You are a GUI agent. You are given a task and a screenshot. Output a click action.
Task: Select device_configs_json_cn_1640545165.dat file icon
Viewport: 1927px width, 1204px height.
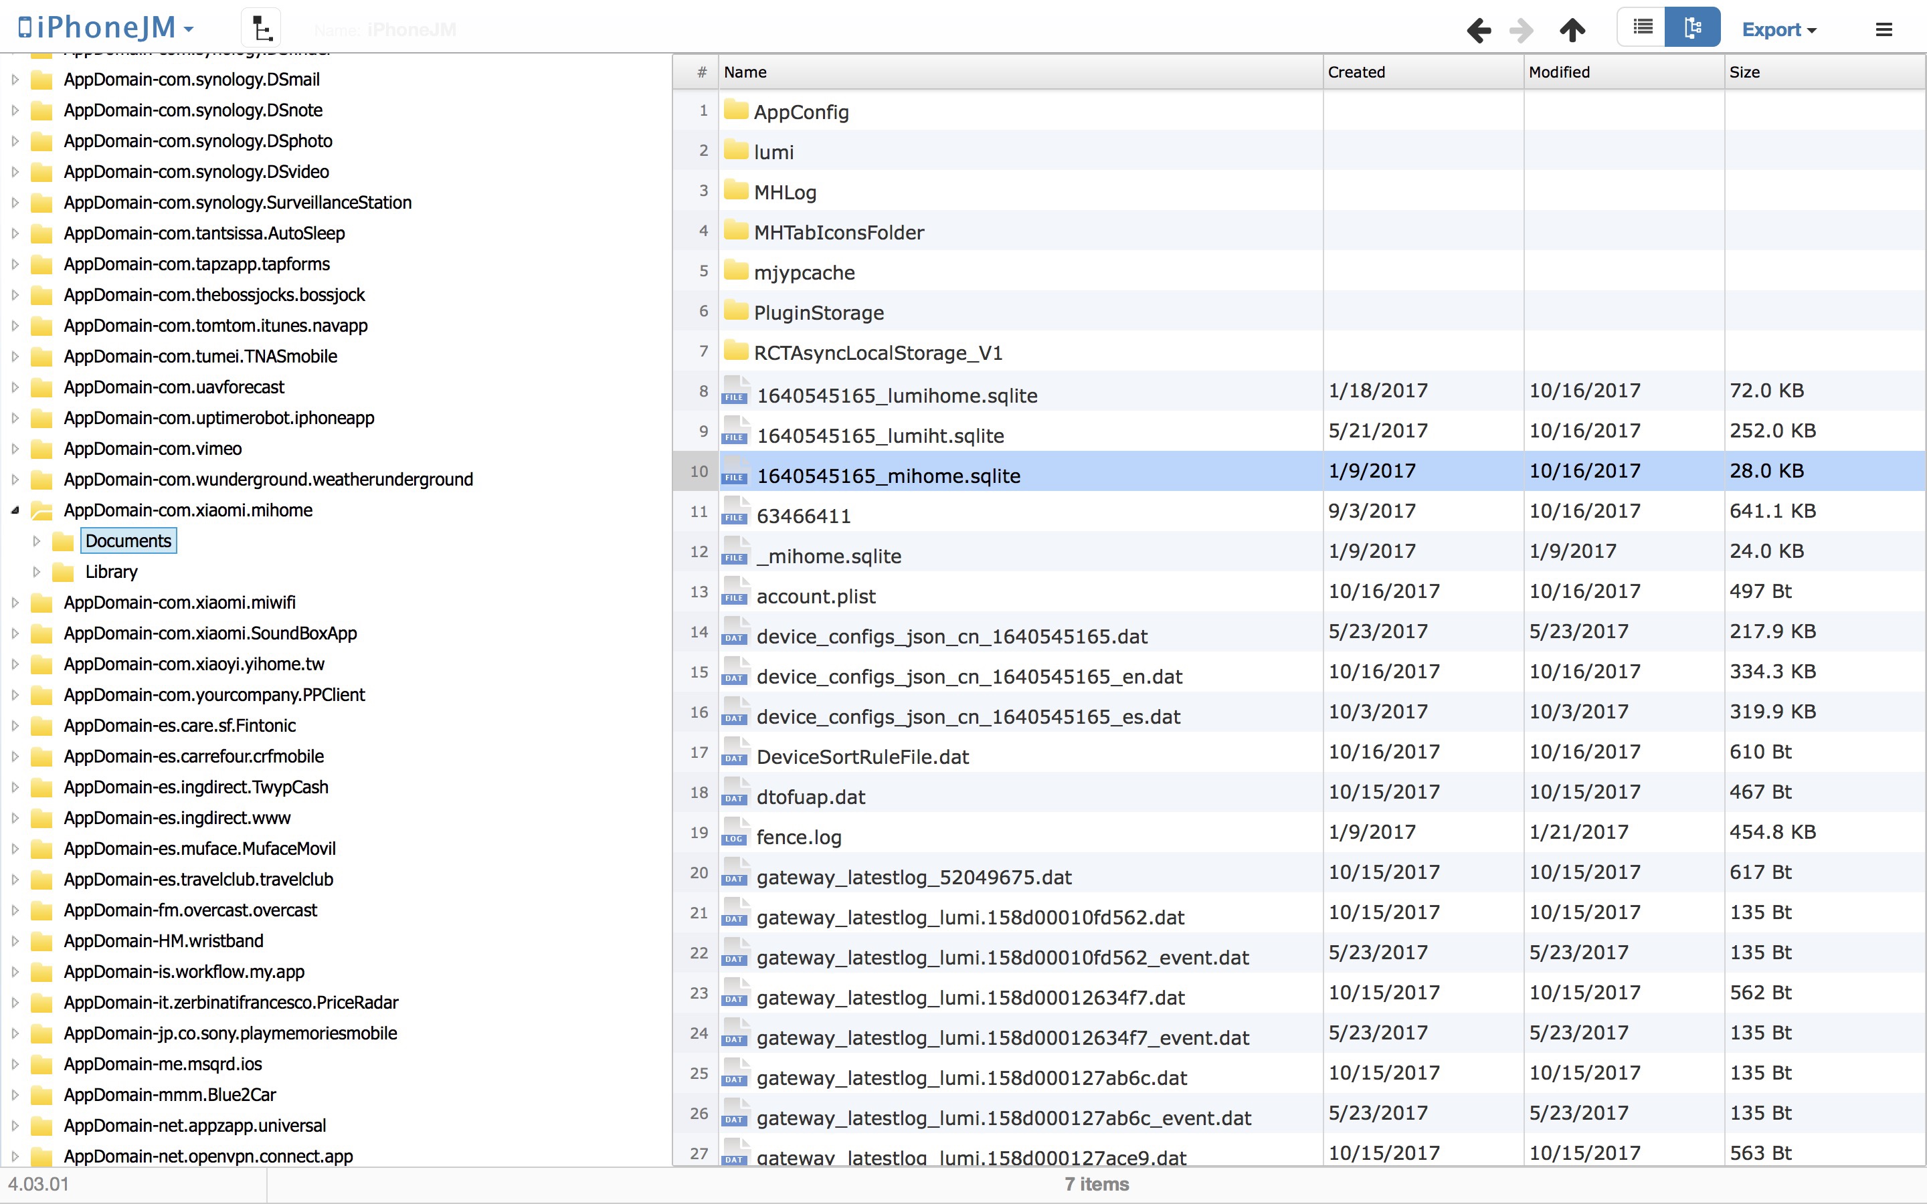(735, 631)
